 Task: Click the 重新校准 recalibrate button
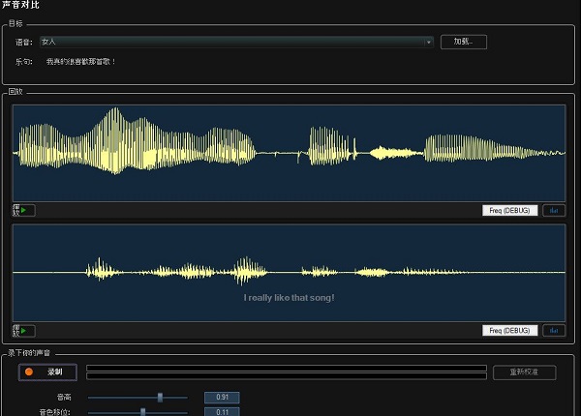(x=525, y=371)
